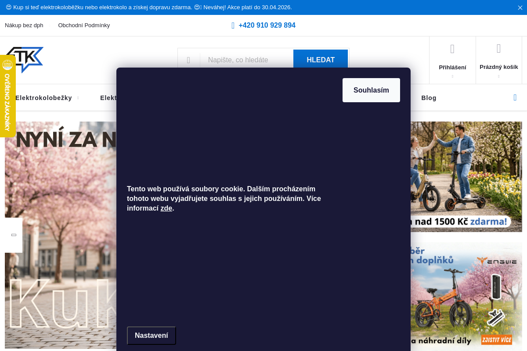Click the phone icon beside the number
527x351 pixels.
[233, 25]
